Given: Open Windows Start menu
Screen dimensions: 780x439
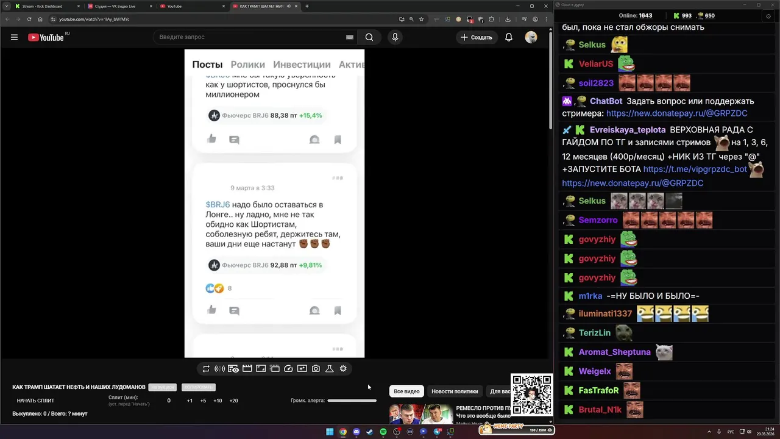Looking at the screenshot, I should [x=330, y=432].
